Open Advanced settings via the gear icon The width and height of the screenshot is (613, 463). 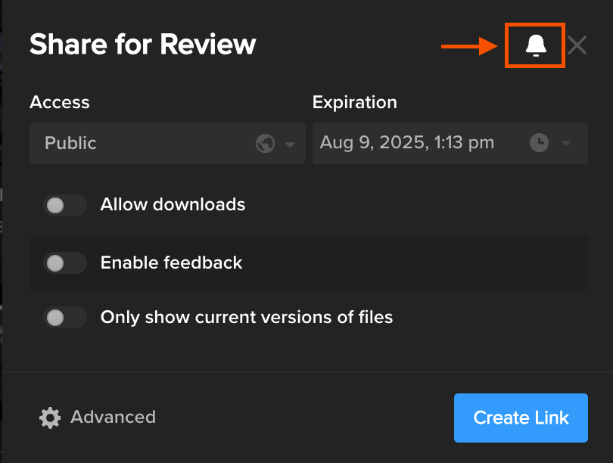pyautogui.click(x=49, y=418)
